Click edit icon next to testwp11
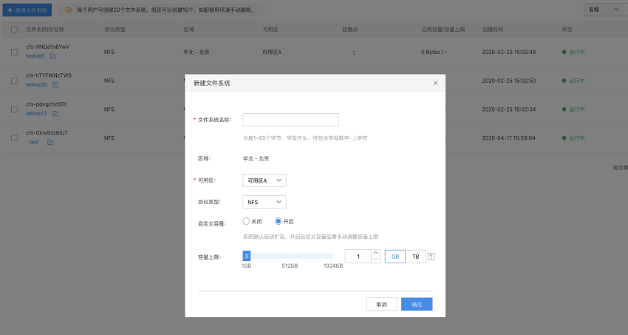 point(55,114)
